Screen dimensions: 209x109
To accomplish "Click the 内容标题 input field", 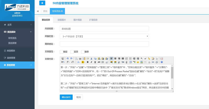I will (x=104, y=29).
